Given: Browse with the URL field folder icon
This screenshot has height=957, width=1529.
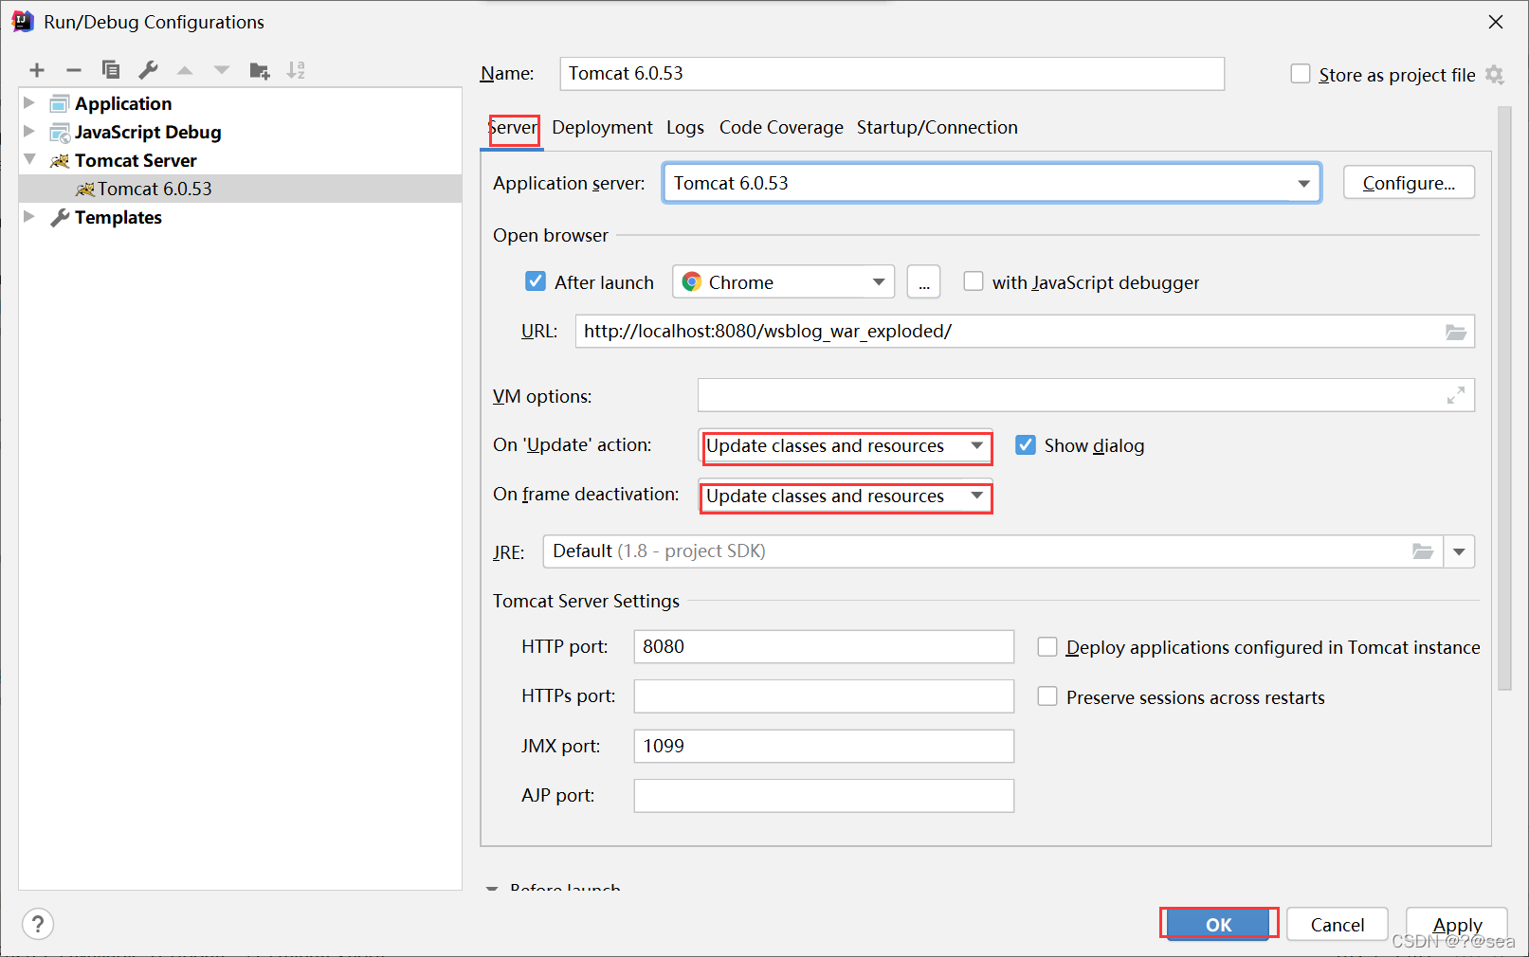Looking at the screenshot, I should [x=1456, y=332].
